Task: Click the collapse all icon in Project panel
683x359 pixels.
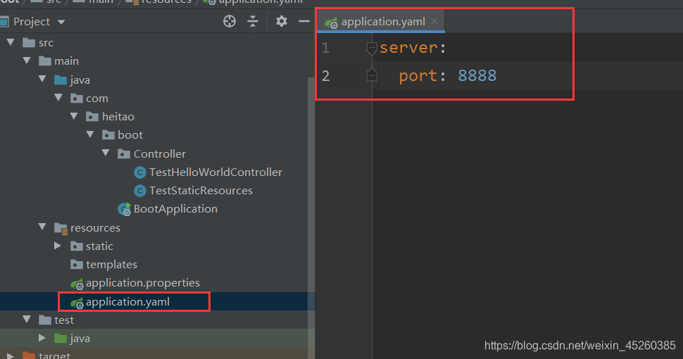Action: (x=253, y=21)
